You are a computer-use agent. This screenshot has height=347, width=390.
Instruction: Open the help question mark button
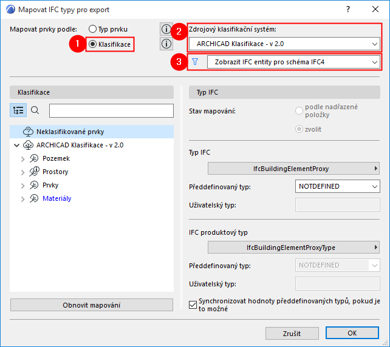tap(348, 10)
